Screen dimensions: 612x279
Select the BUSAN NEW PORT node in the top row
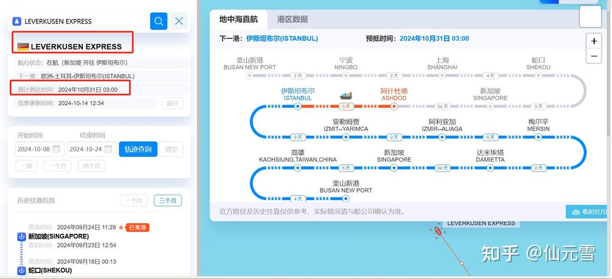coord(250,75)
